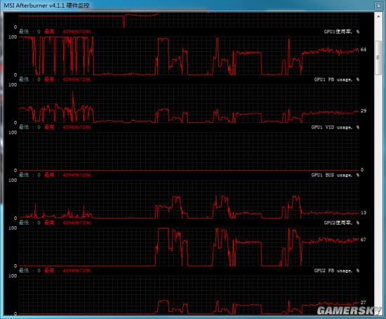Click inside the GPU1 BUS usage graph
Screen dimensions: 386x319
click(189, 199)
